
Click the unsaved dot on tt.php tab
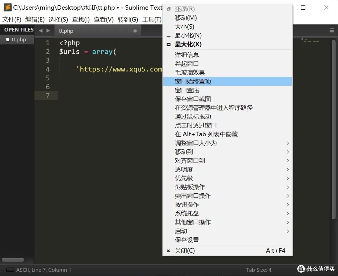coord(135,31)
